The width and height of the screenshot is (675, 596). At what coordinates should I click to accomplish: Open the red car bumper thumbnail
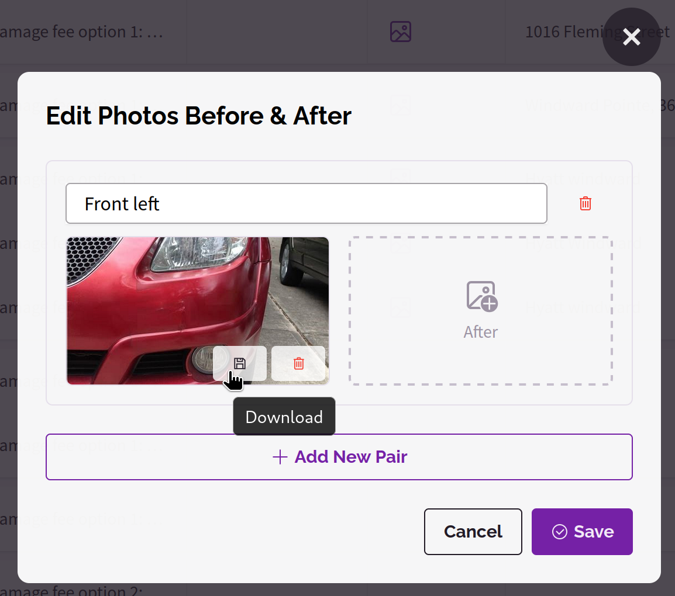point(198,310)
